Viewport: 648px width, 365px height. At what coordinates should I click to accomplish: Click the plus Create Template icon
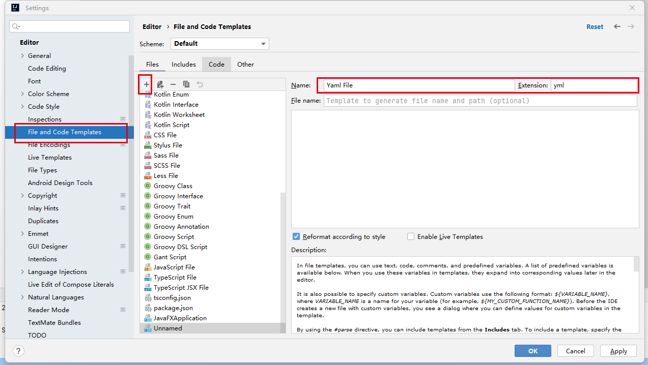tap(147, 84)
